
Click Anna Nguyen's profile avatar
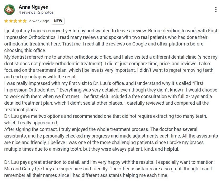9,10
